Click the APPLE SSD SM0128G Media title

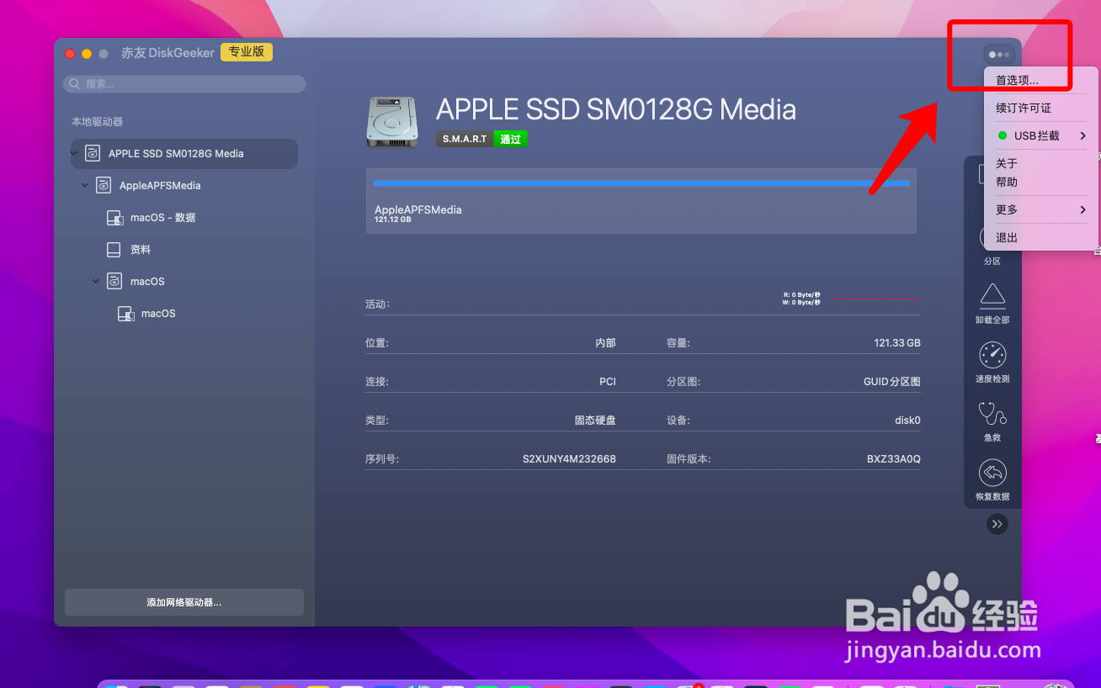[616, 109]
